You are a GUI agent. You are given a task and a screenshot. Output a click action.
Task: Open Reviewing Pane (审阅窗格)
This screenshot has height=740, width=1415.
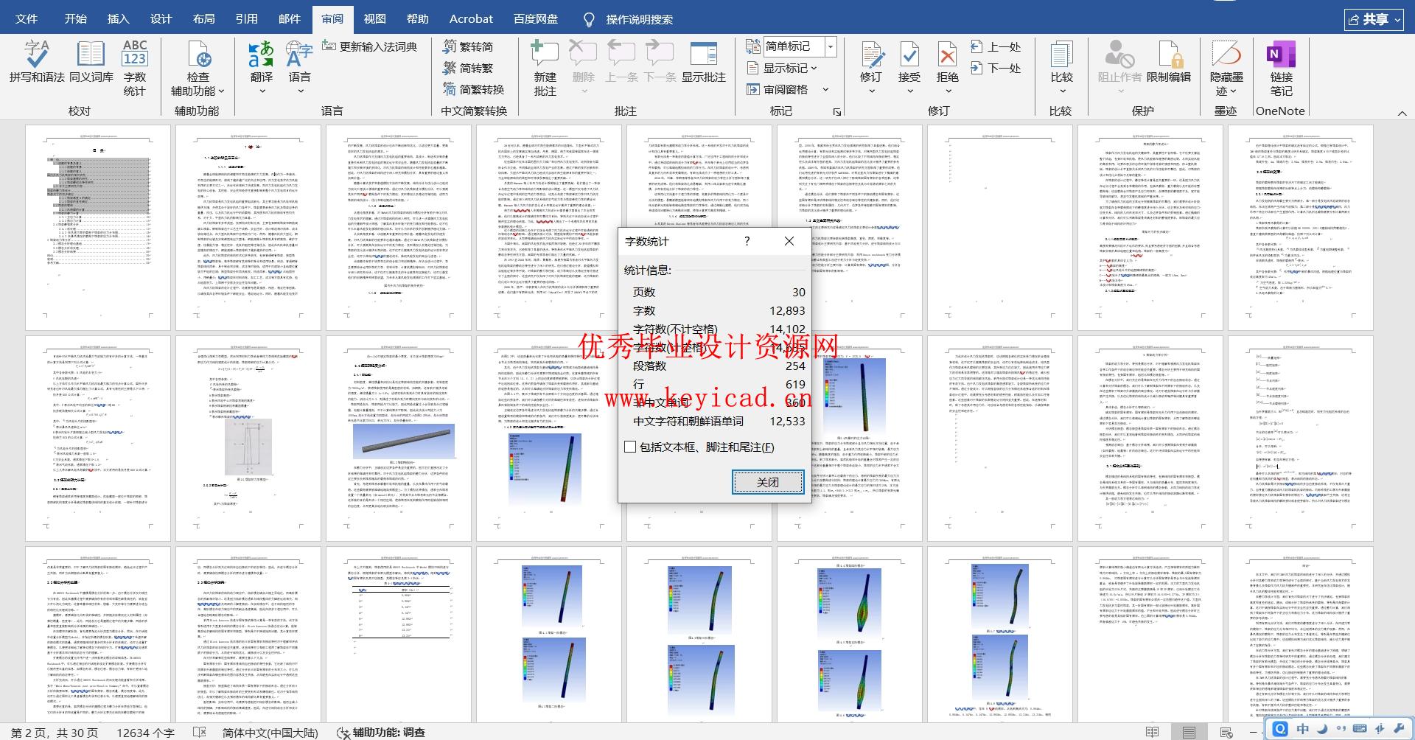coord(777,89)
